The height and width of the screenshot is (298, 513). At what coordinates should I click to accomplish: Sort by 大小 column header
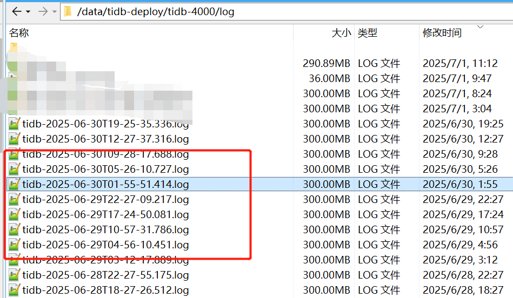pyautogui.click(x=341, y=33)
